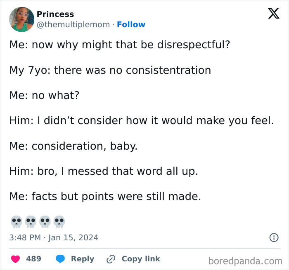Click the "consideration, baby" line
The image size is (289, 270).
(x=73, y=146)
